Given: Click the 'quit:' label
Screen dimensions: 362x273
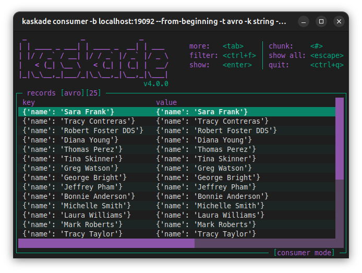Looking at the screenshot, I should tap(279, 65).
